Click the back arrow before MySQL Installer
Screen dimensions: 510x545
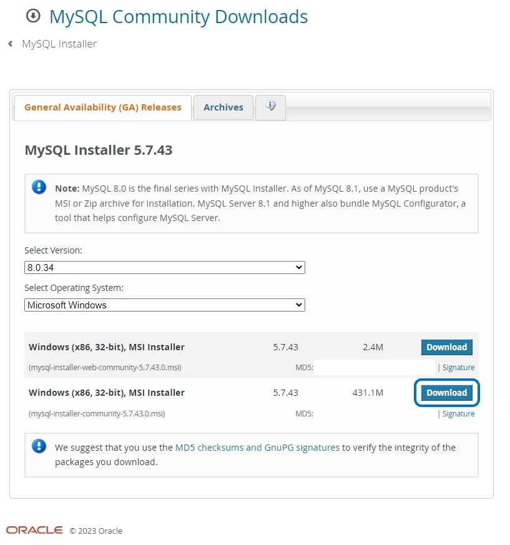pyautogui.click(x=11, y=44)
